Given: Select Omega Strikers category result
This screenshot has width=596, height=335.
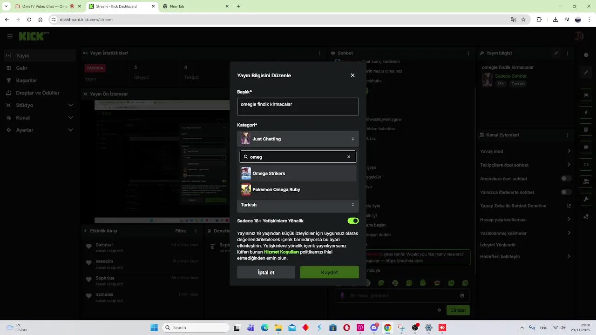Looking at the screenshot, I should tap(298, 174).
